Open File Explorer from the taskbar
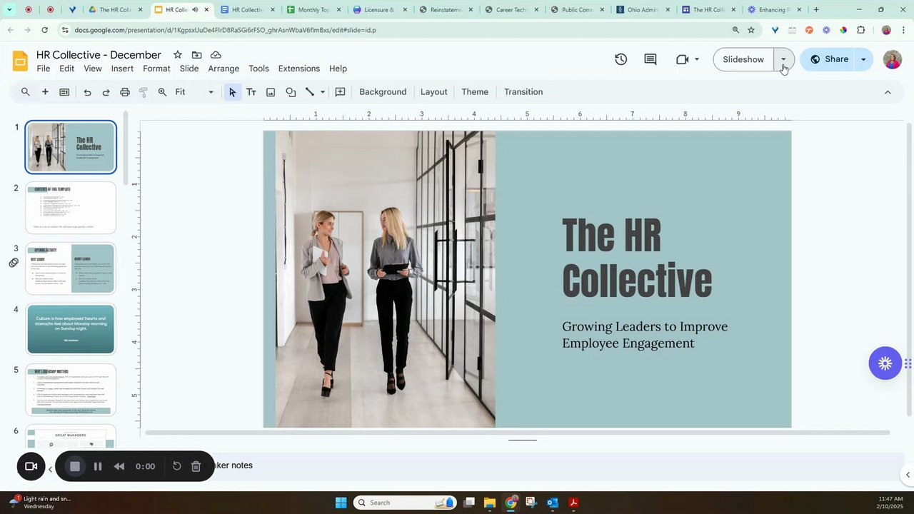 point(490,503)
